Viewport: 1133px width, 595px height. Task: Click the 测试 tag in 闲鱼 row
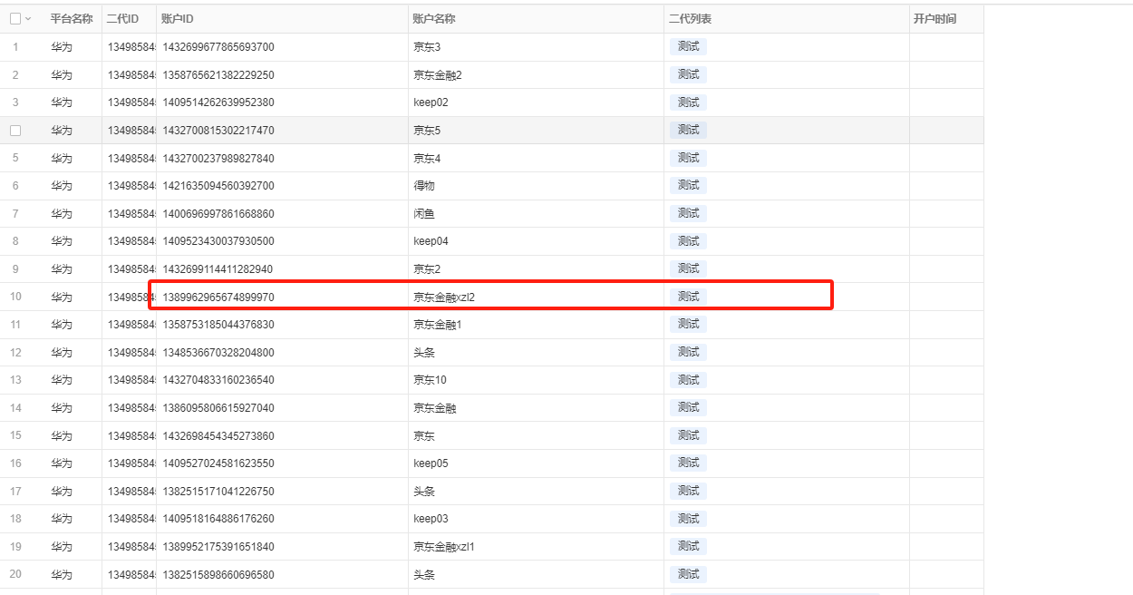pyautogui.click(x=688, y=213)
